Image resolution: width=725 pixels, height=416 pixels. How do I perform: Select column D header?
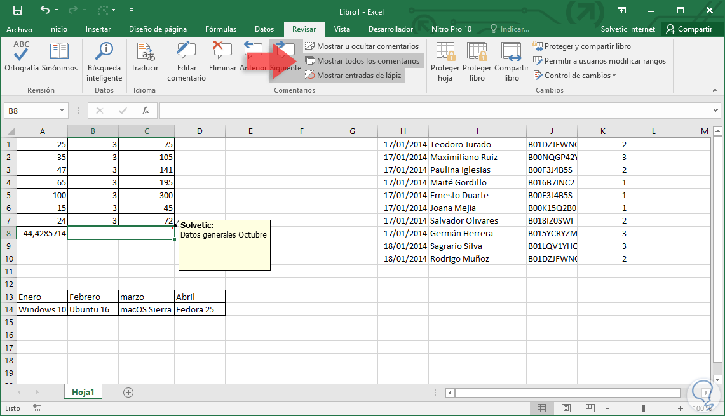200,131
